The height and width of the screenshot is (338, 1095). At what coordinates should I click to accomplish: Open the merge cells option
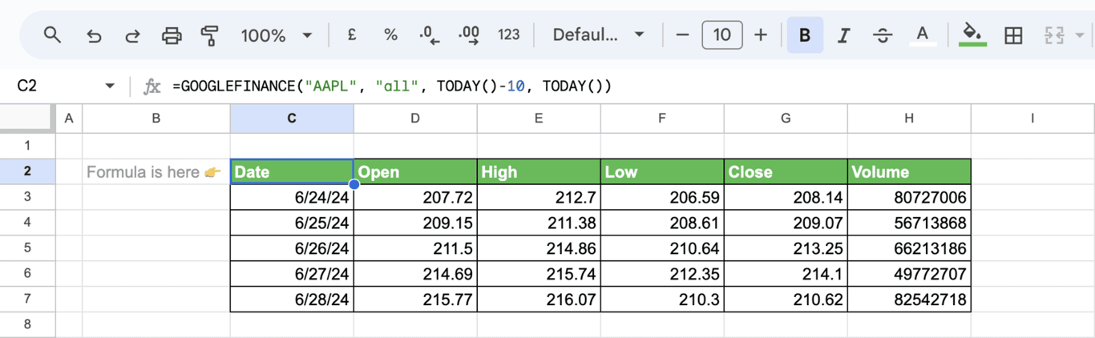1053,35
